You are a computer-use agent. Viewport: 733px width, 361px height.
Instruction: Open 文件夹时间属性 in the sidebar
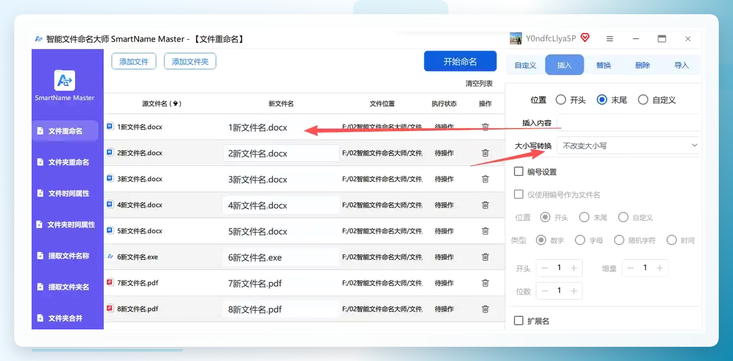tap(65, 224)
